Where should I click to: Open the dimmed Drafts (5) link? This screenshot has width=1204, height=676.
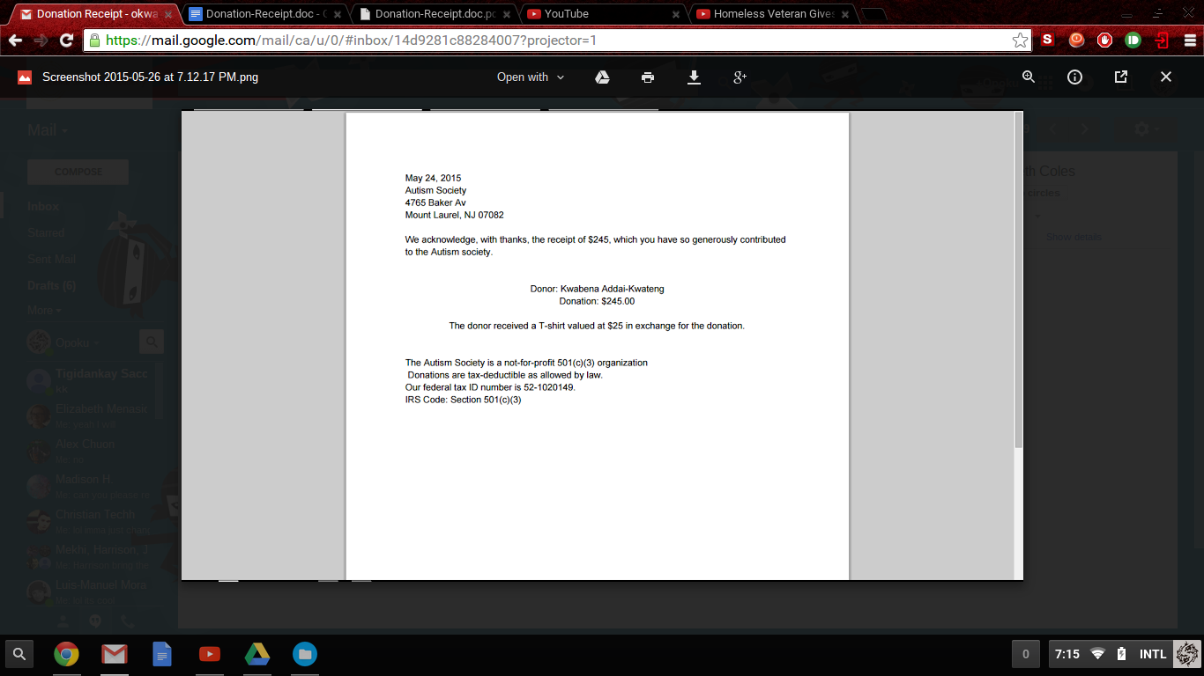(51, 286)
